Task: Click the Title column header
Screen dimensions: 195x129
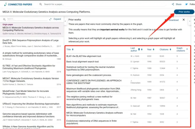Action: click(69, 49)
